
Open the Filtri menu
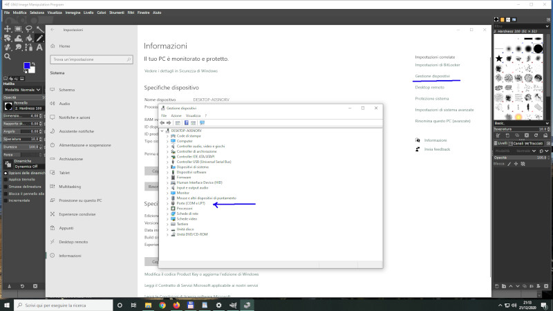coord(131,12)
